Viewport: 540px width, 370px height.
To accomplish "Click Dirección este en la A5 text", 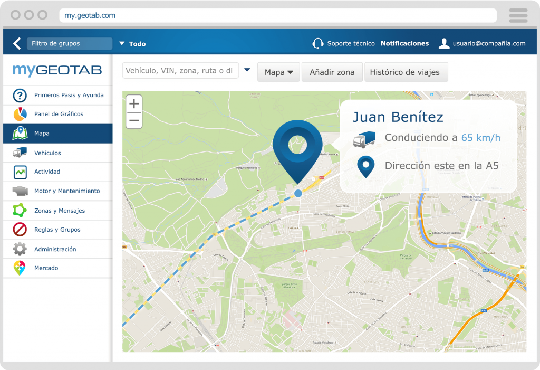I will [x=441, y=166].
